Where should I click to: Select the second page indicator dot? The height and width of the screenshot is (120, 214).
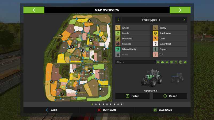96,104
